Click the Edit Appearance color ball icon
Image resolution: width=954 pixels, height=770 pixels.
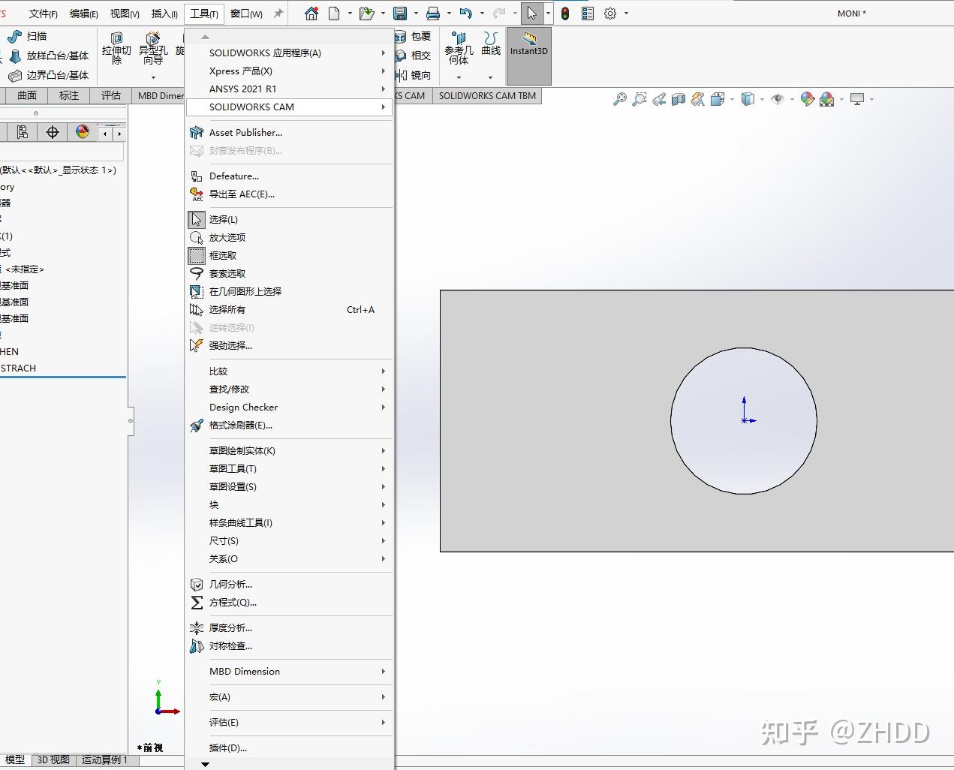pos(808,99)
